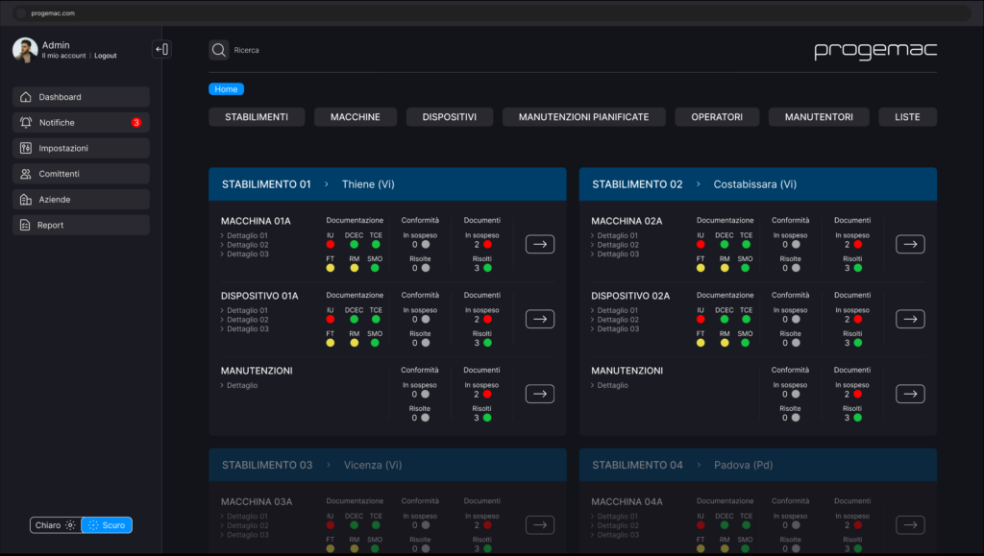This screenshot has height=556, width=984.
Task: Expand Dettaglio under Stabilimento 01 MANUTENZIONI
Action: pyautogui.click(x=239, y=385)
